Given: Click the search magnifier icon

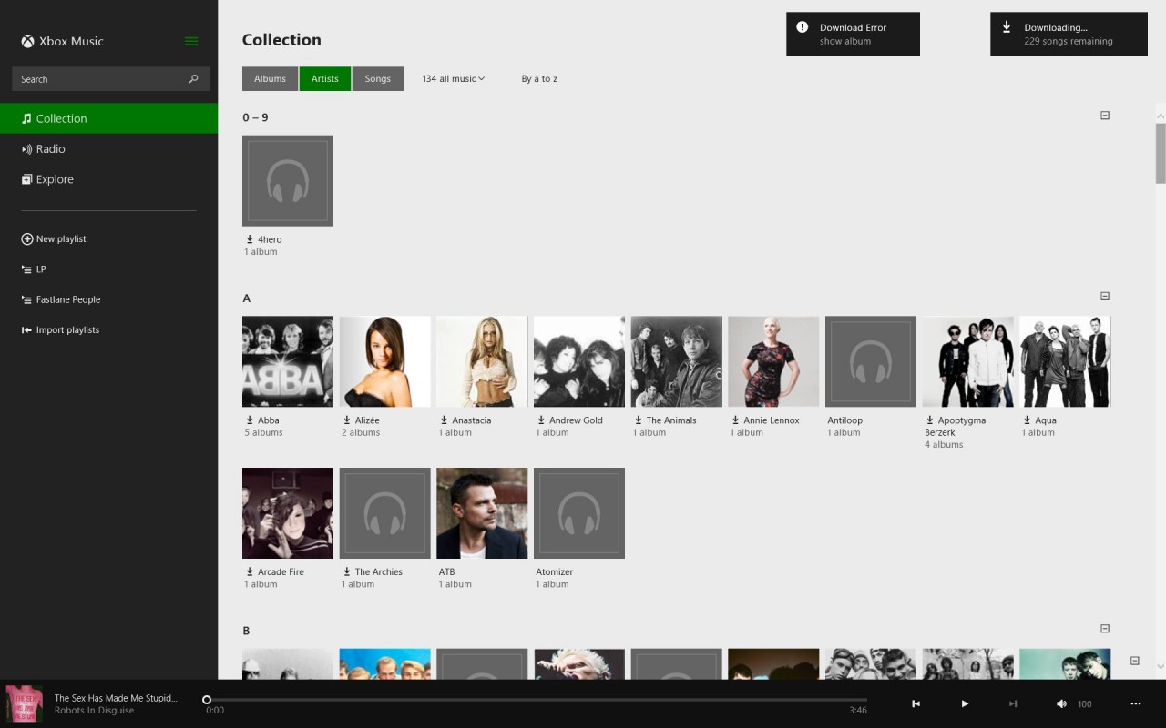Looking at the screenshot, I should point(192,79).
